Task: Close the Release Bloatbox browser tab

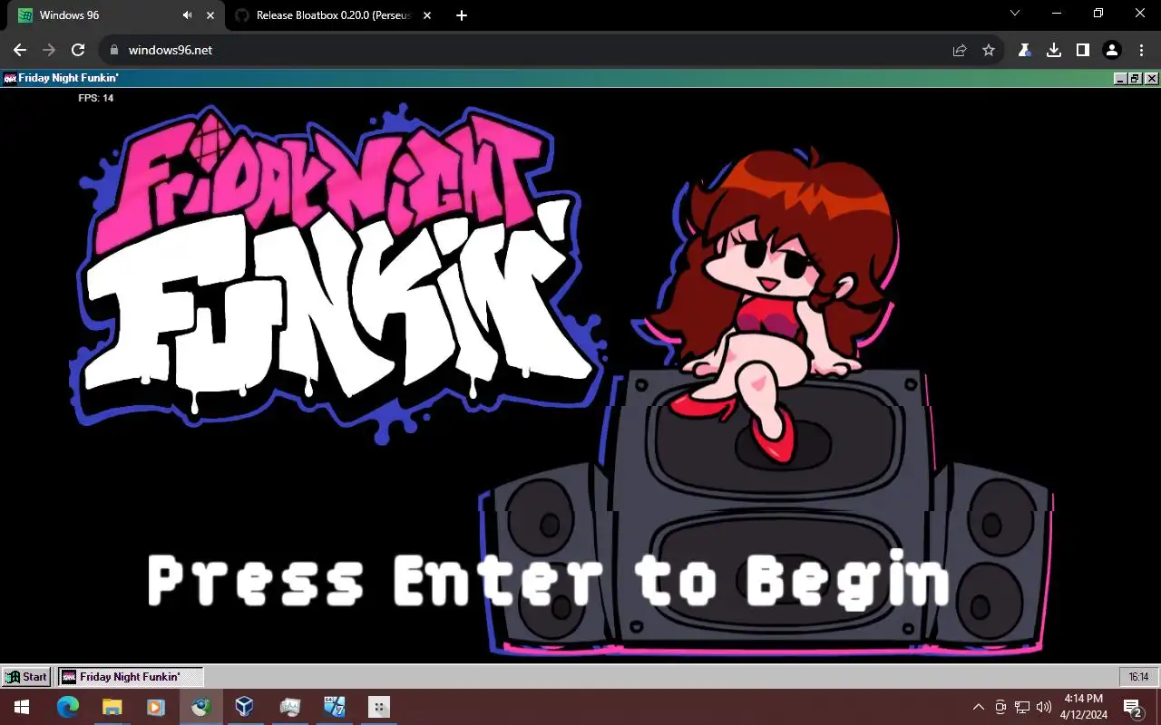Action: click(427, 15)
